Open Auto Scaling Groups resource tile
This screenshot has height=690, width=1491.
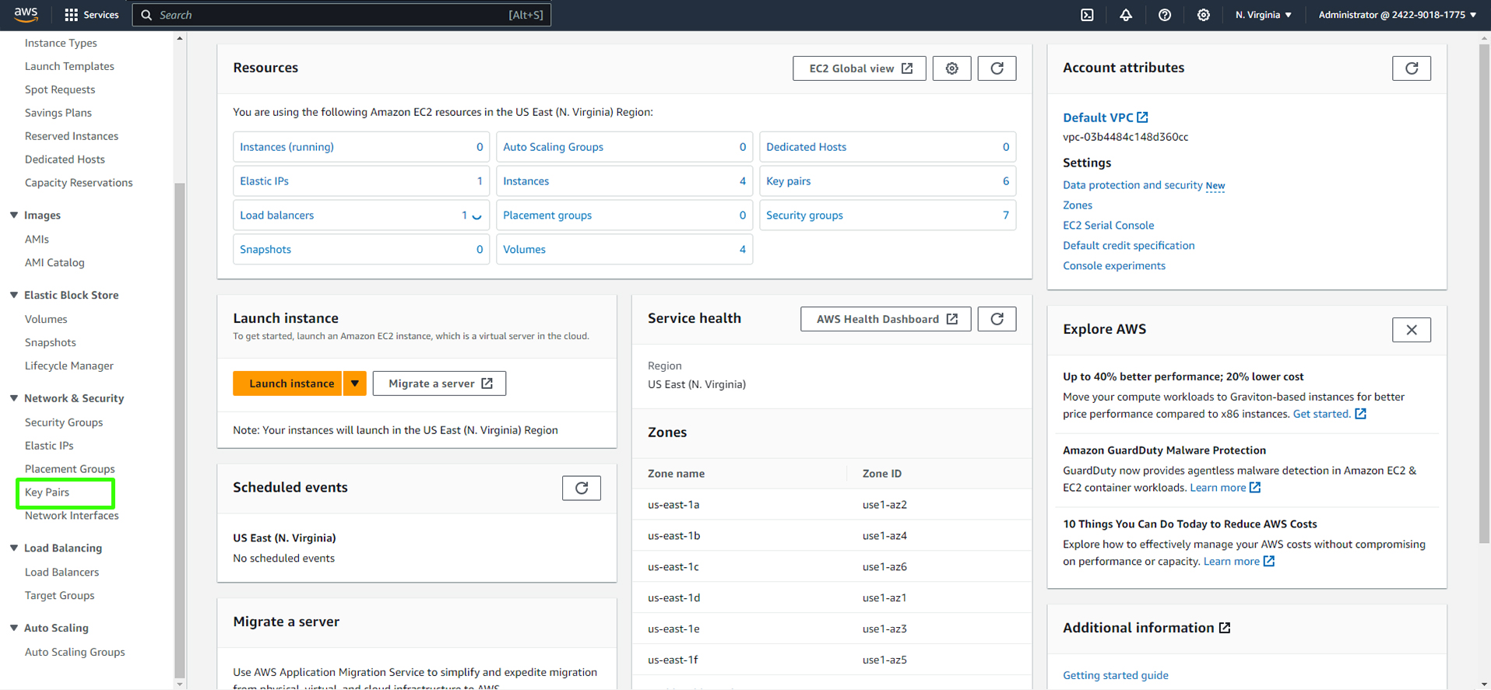(553, 147)
